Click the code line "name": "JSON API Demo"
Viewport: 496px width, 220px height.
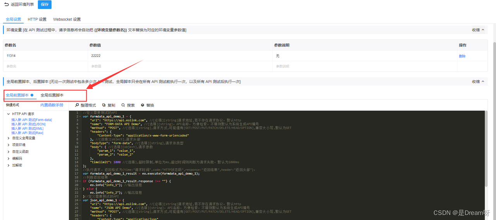pyautogui.click(x=170, y=208)
